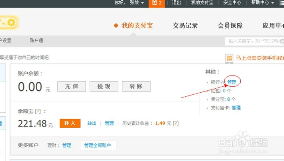Click the keyword search input field

254,41
